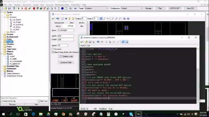Image resolution: width=209 pixels, height=117 pixels.
Task: Open the Help menu
Action: 84,5
